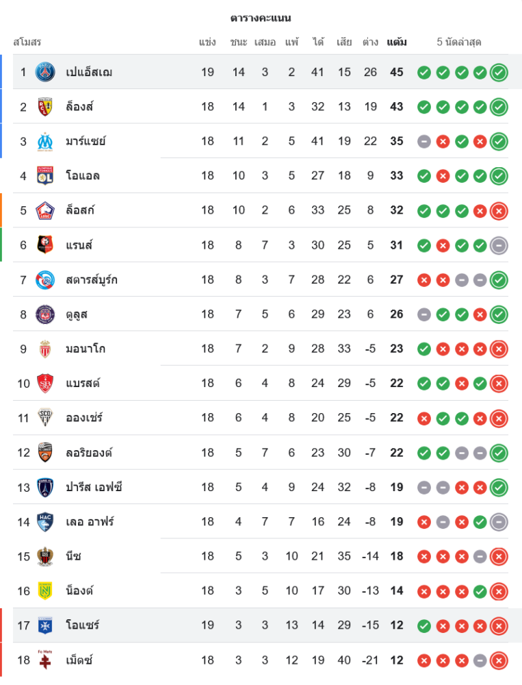Click the 5 นัดล่าสุด column header
Viewport: 522px width, 685px height.
459,42
